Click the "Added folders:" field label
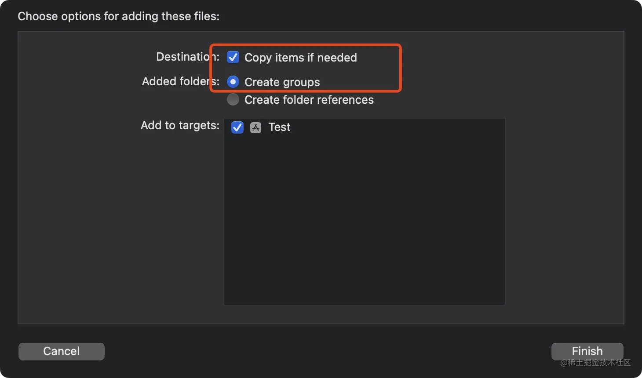The image size is (642, 378). coord(181,81)
